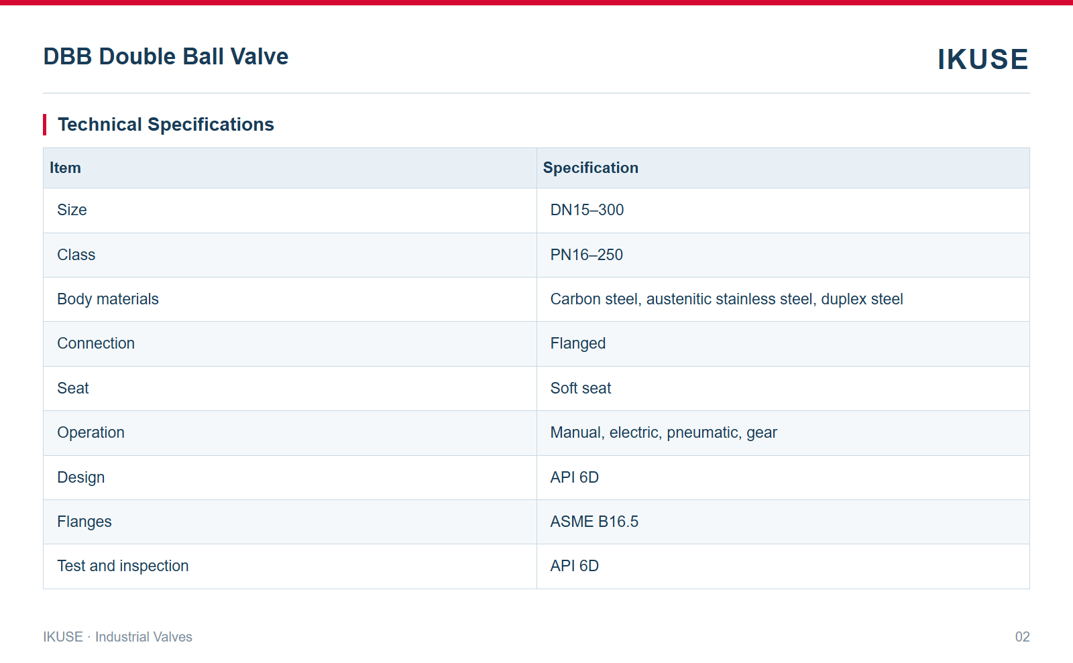Screen dimensions: 1073x663
Task: Click the DBB Double Ball Valve title
Action: click(x=166, y=56)
